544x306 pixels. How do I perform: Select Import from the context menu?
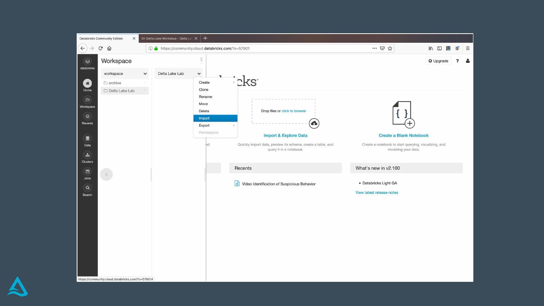[x=204, y=118]
